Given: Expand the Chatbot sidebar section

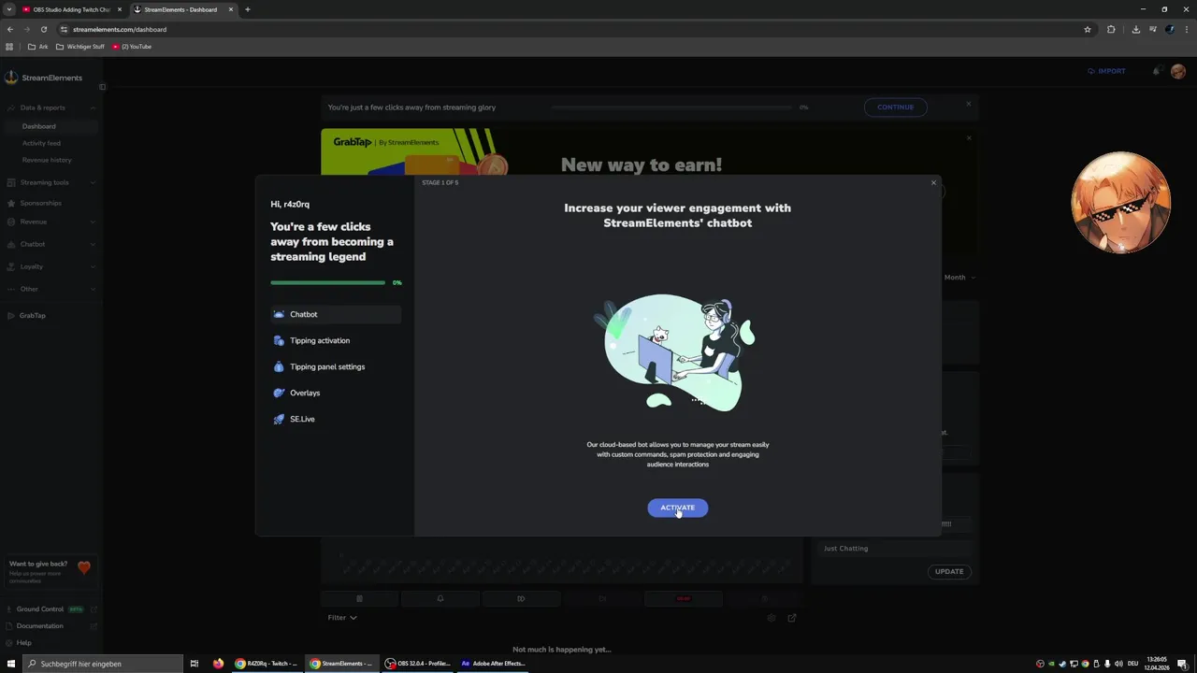Looking at the screenshot, I should 51,244.
